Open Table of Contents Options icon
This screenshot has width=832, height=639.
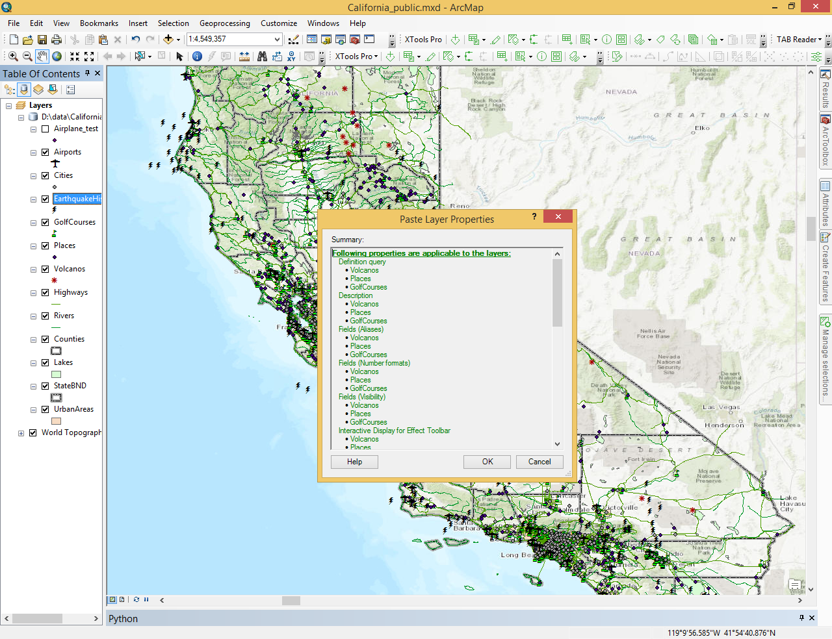click(71, 89)
